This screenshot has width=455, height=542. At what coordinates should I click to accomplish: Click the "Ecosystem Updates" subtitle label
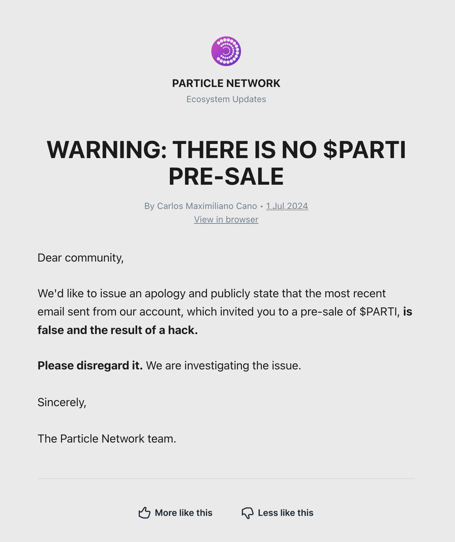(x=226, y=99)
